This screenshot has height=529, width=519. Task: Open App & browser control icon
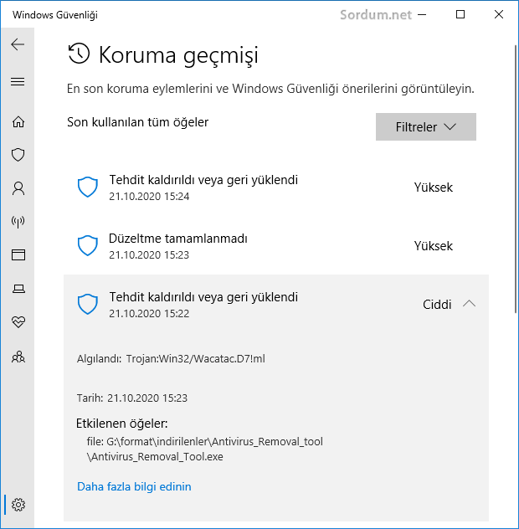(18, 254)
